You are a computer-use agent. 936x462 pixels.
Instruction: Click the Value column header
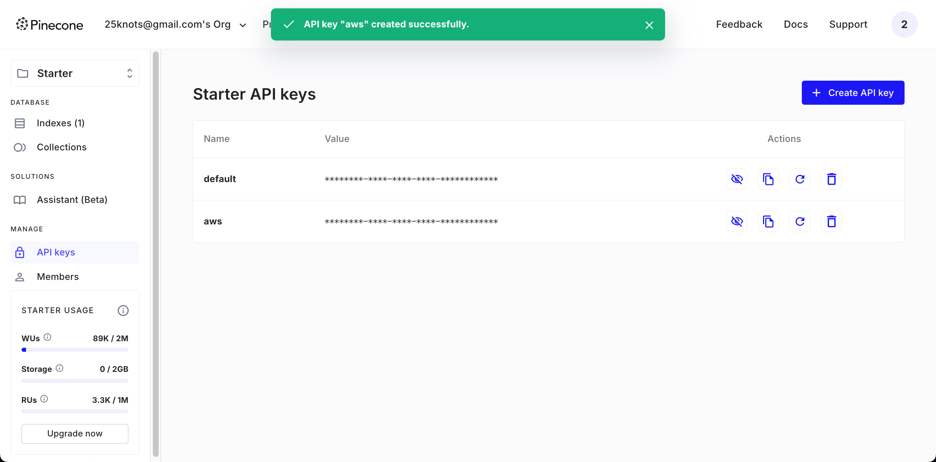[x=337, y=139]
